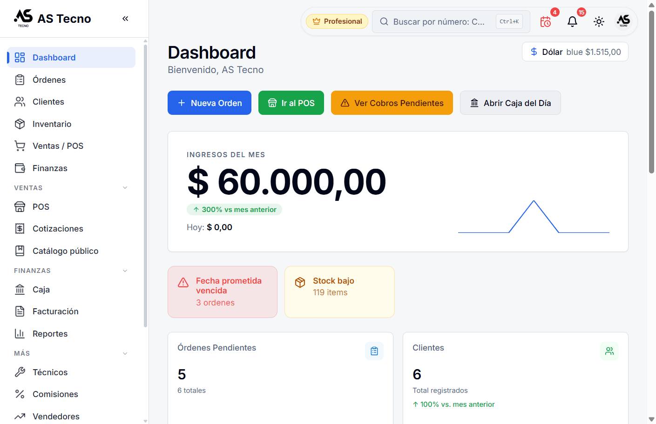The width and height of the screenshot is (656, 424).
Task: Click the Profesional plan badge
Action: pyautogui.click(x=337, y=21)
